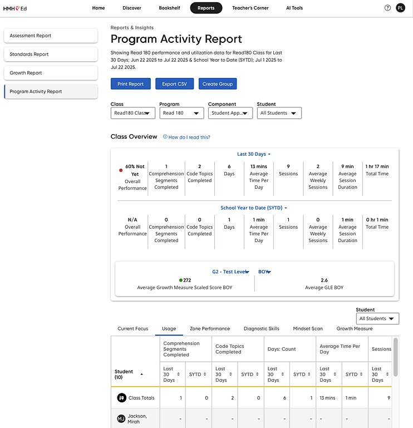The height and width of the screenshot is (428, 413).
Task: Open the Program dropdown Read 180
Action: [181, 113]
